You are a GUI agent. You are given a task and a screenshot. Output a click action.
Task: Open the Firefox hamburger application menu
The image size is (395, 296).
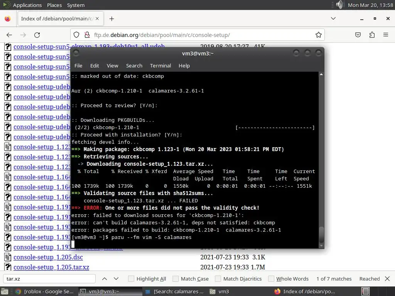tap(386, 35)
